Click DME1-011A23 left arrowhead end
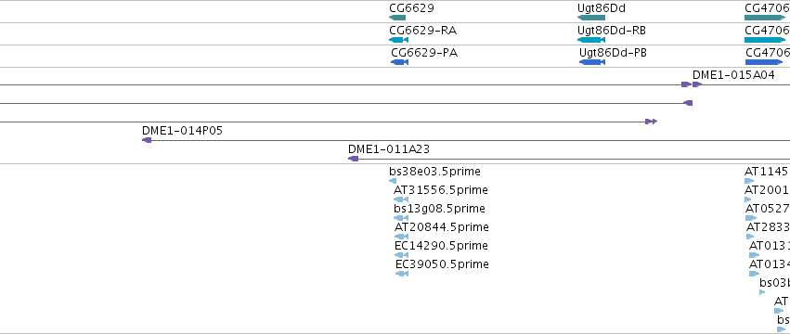The image size is (790, 334). pos(353,159)
